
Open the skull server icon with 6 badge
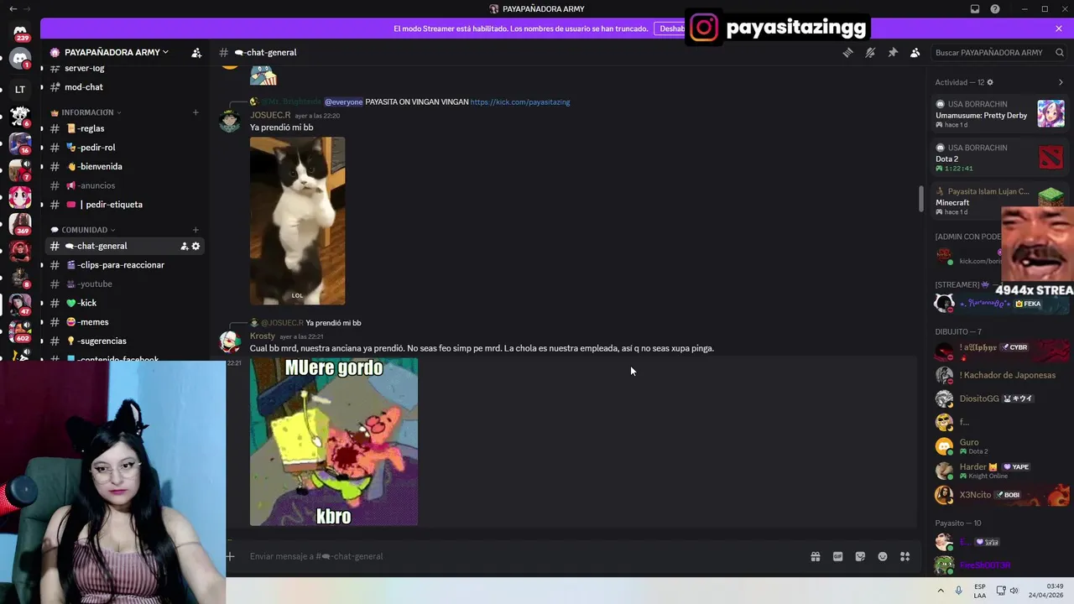click(x=20, y=116)
